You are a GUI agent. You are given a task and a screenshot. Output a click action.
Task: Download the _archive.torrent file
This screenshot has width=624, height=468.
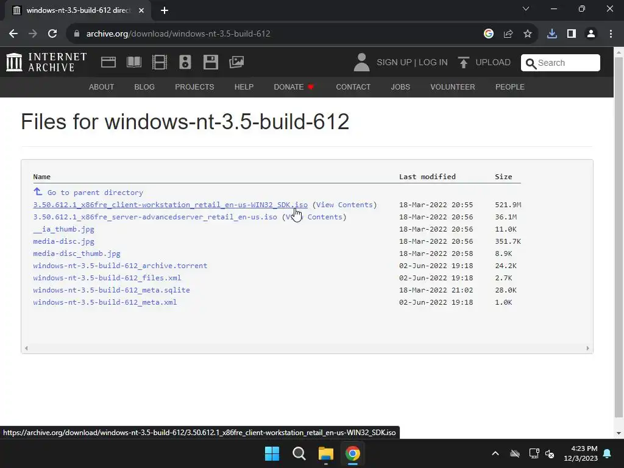pyautogui.click(x=120, y=266)
